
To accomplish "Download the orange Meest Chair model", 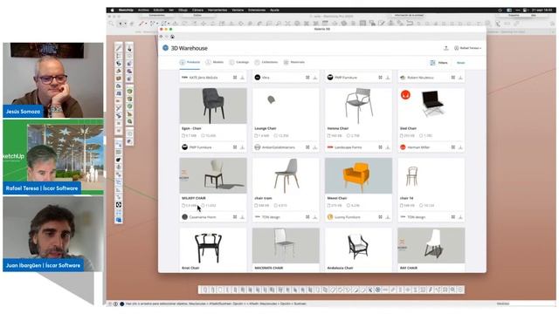I will pos(388,217).
